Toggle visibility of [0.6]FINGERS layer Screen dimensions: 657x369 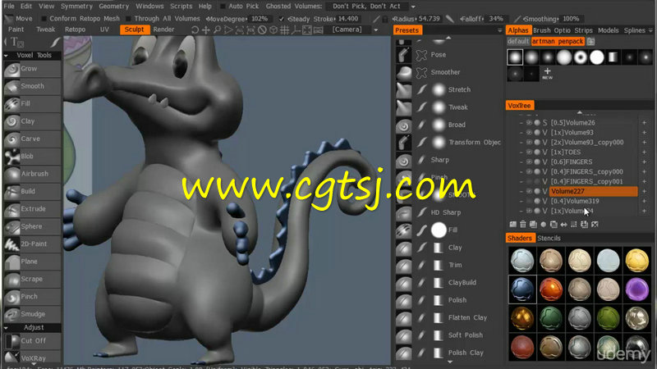point(529,162)
